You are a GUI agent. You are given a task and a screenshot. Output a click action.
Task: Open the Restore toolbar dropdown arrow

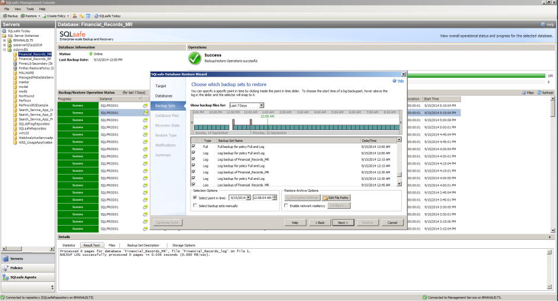(39, 16)
